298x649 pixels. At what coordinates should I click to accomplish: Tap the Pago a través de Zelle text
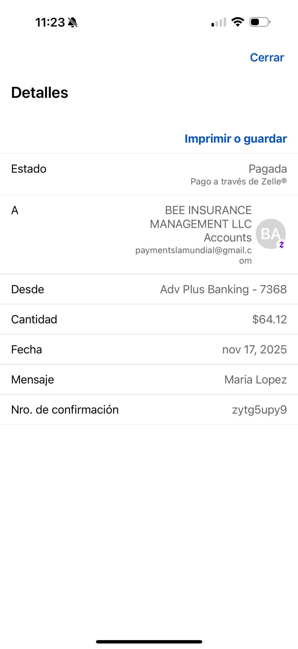point(238,181)
